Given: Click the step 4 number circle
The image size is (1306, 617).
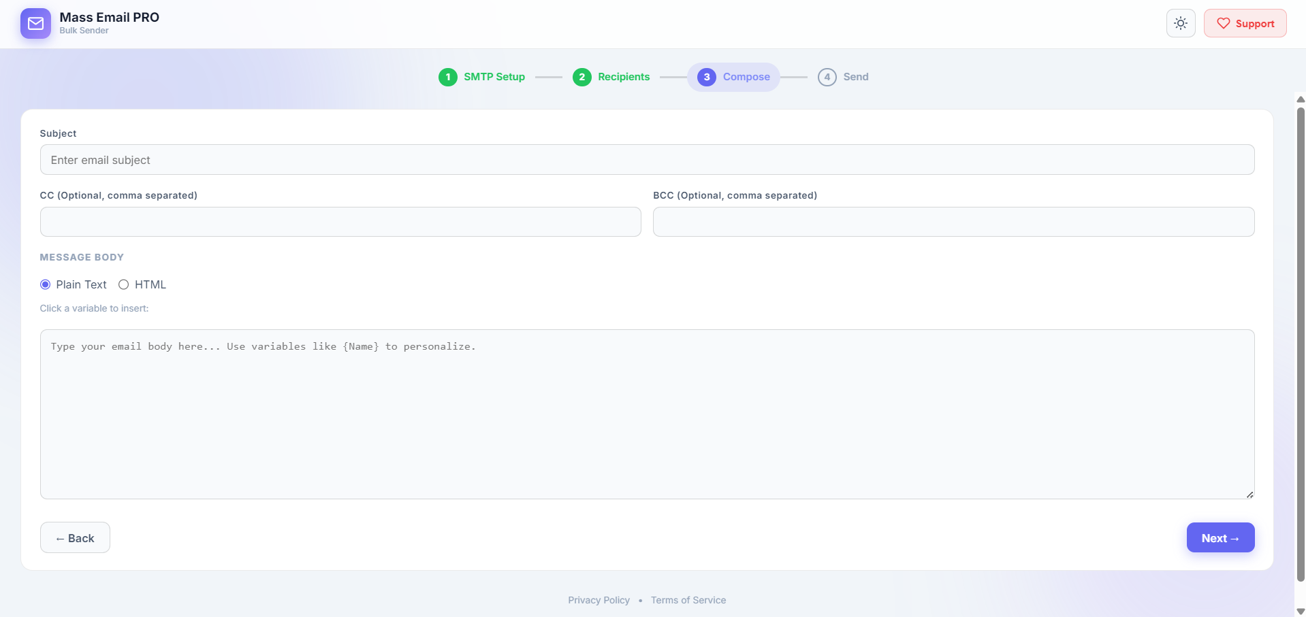Looking at the screenshot, I should coord(827,77).
